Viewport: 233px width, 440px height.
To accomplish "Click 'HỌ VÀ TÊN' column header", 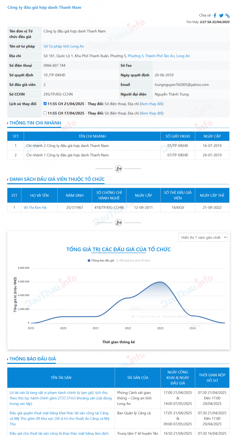I will (40, 195).
